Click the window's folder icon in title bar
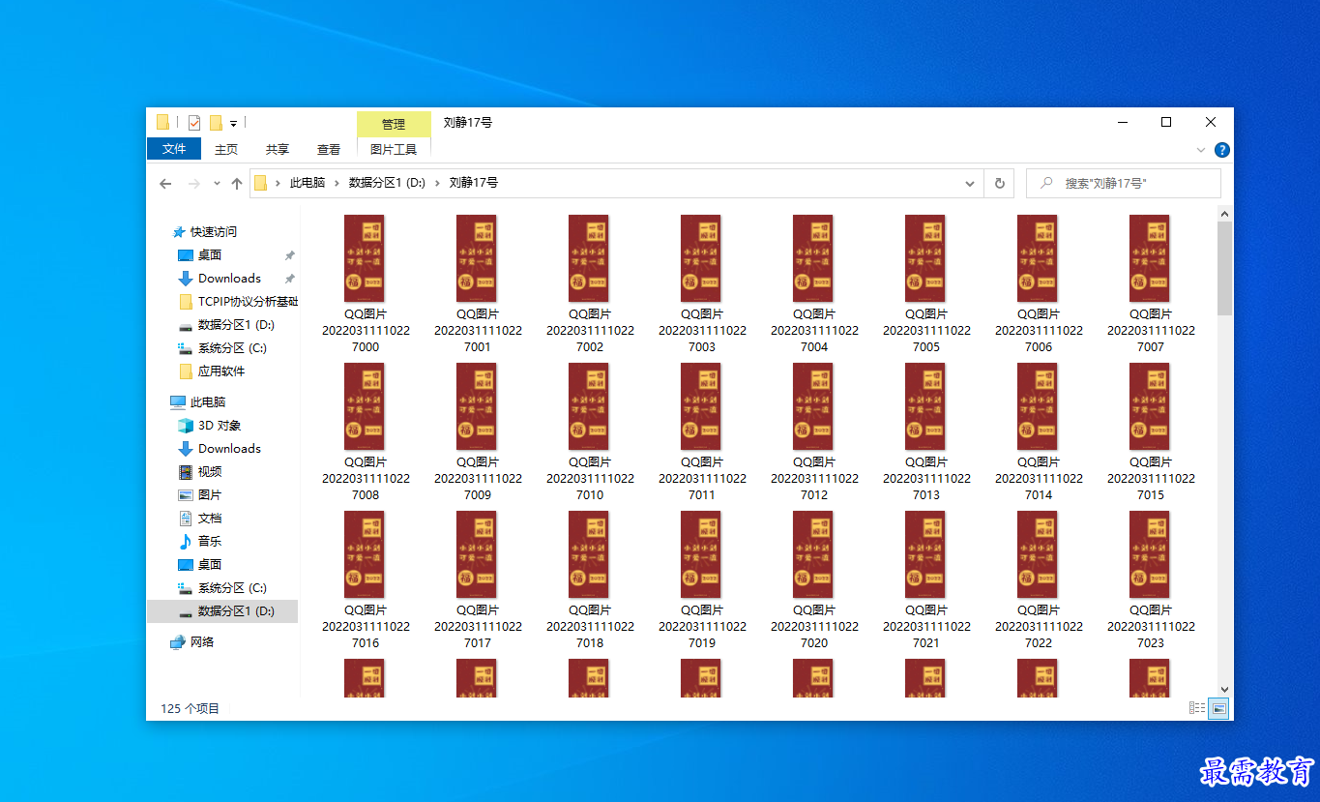The height and width of the screenshot is (802, 1320). [163, 123]
